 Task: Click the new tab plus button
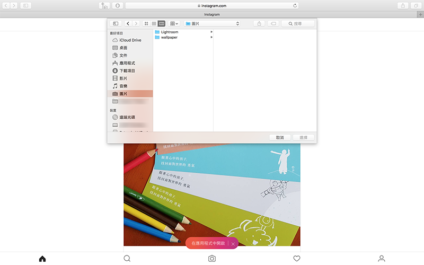coord(420,14)
